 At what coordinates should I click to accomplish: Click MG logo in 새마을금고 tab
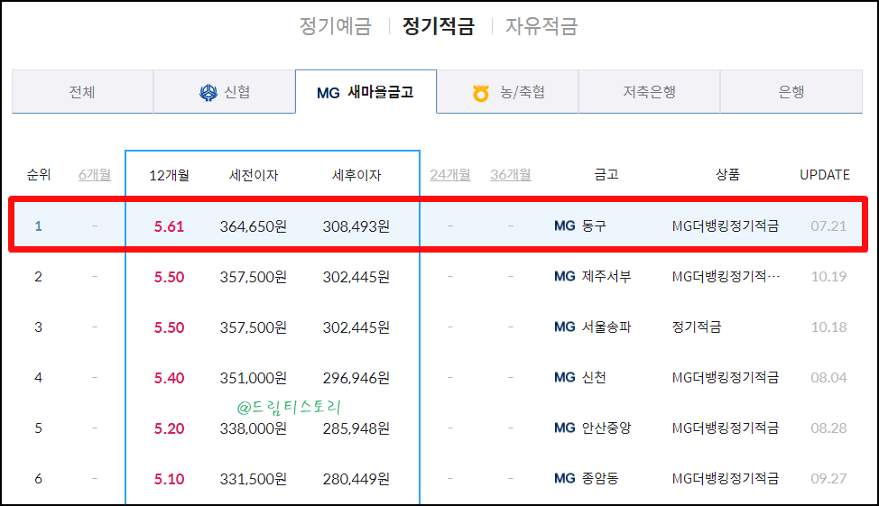point(328,93)
